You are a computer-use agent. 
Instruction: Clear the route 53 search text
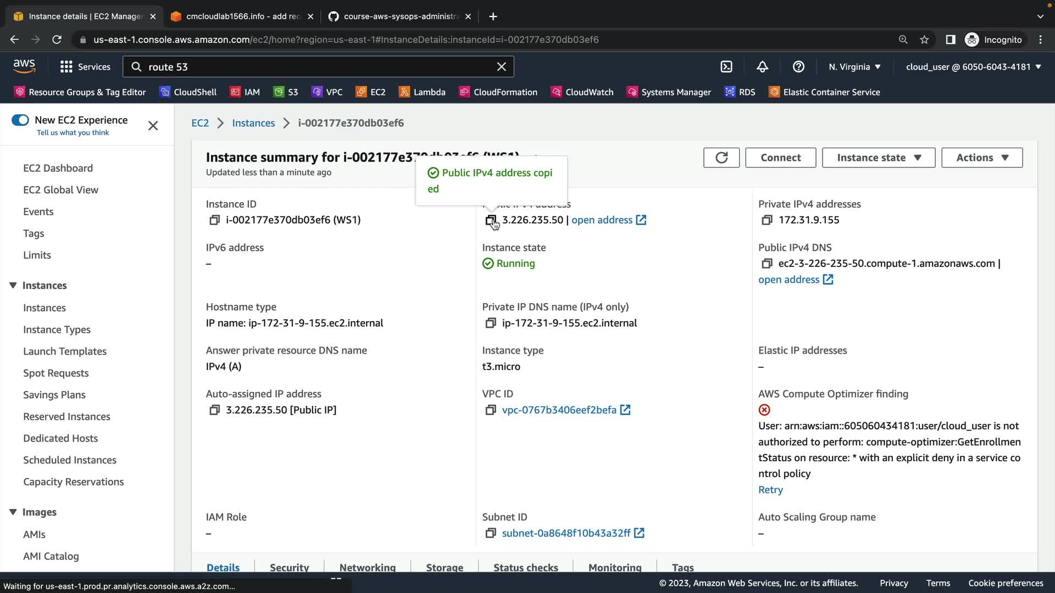pos(501,66)
